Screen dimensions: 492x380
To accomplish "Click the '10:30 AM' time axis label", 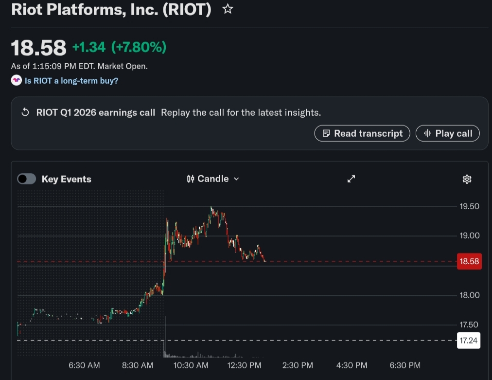I will [x=191, y=365].
